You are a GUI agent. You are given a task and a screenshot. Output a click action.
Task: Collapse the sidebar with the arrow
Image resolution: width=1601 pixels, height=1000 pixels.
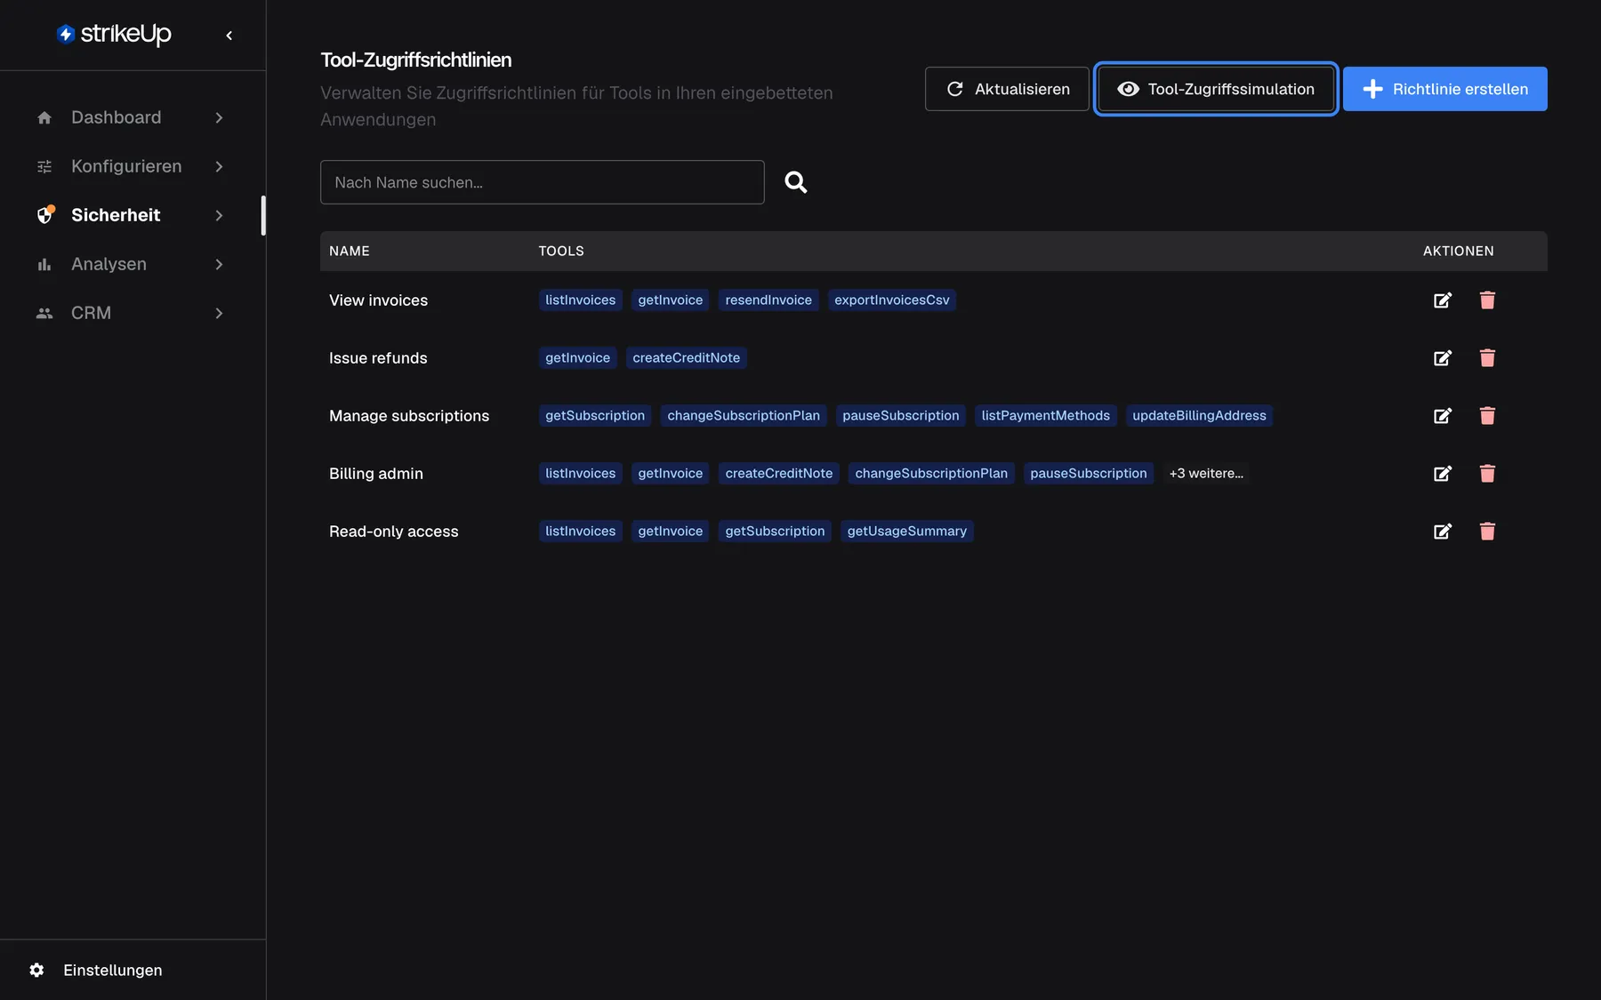click(x=229, y=36)
